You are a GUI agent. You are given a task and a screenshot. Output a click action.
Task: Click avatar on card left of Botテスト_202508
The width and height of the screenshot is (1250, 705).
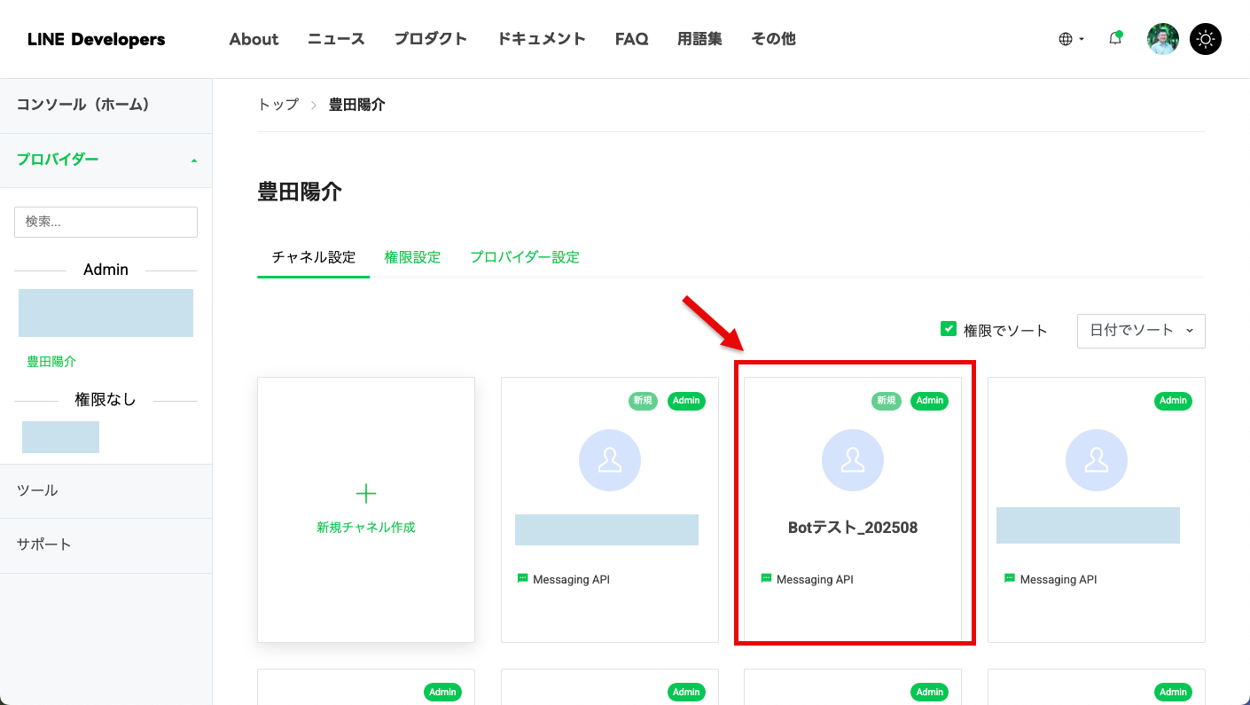click(x=610, y=460)
